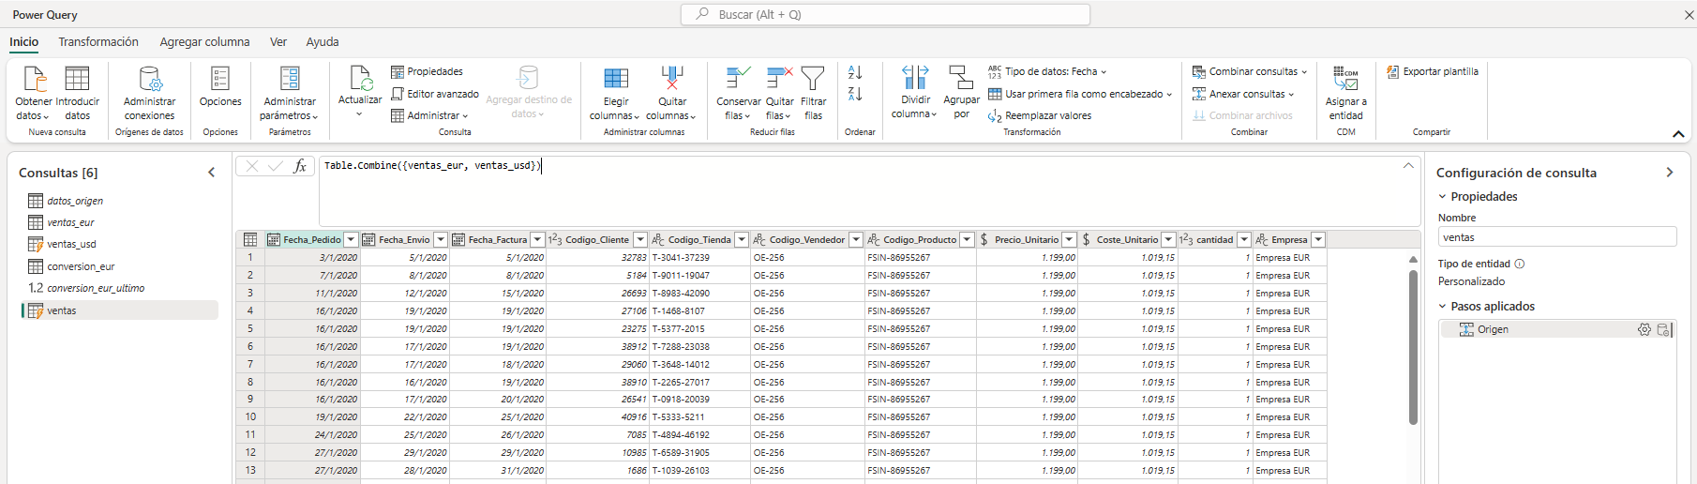Select the conversion_eur query
This screenshot has height=484, width=1697.
[x=81, y=266]
